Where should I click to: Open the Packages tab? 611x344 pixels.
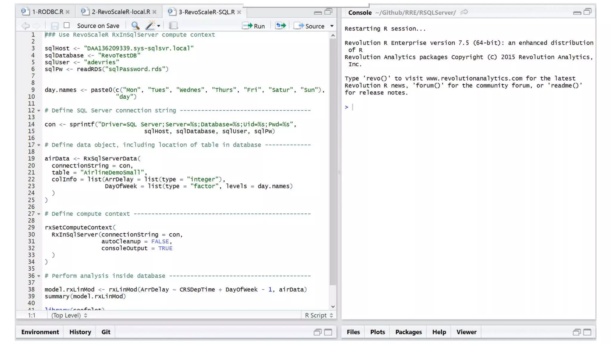point(408,332)
